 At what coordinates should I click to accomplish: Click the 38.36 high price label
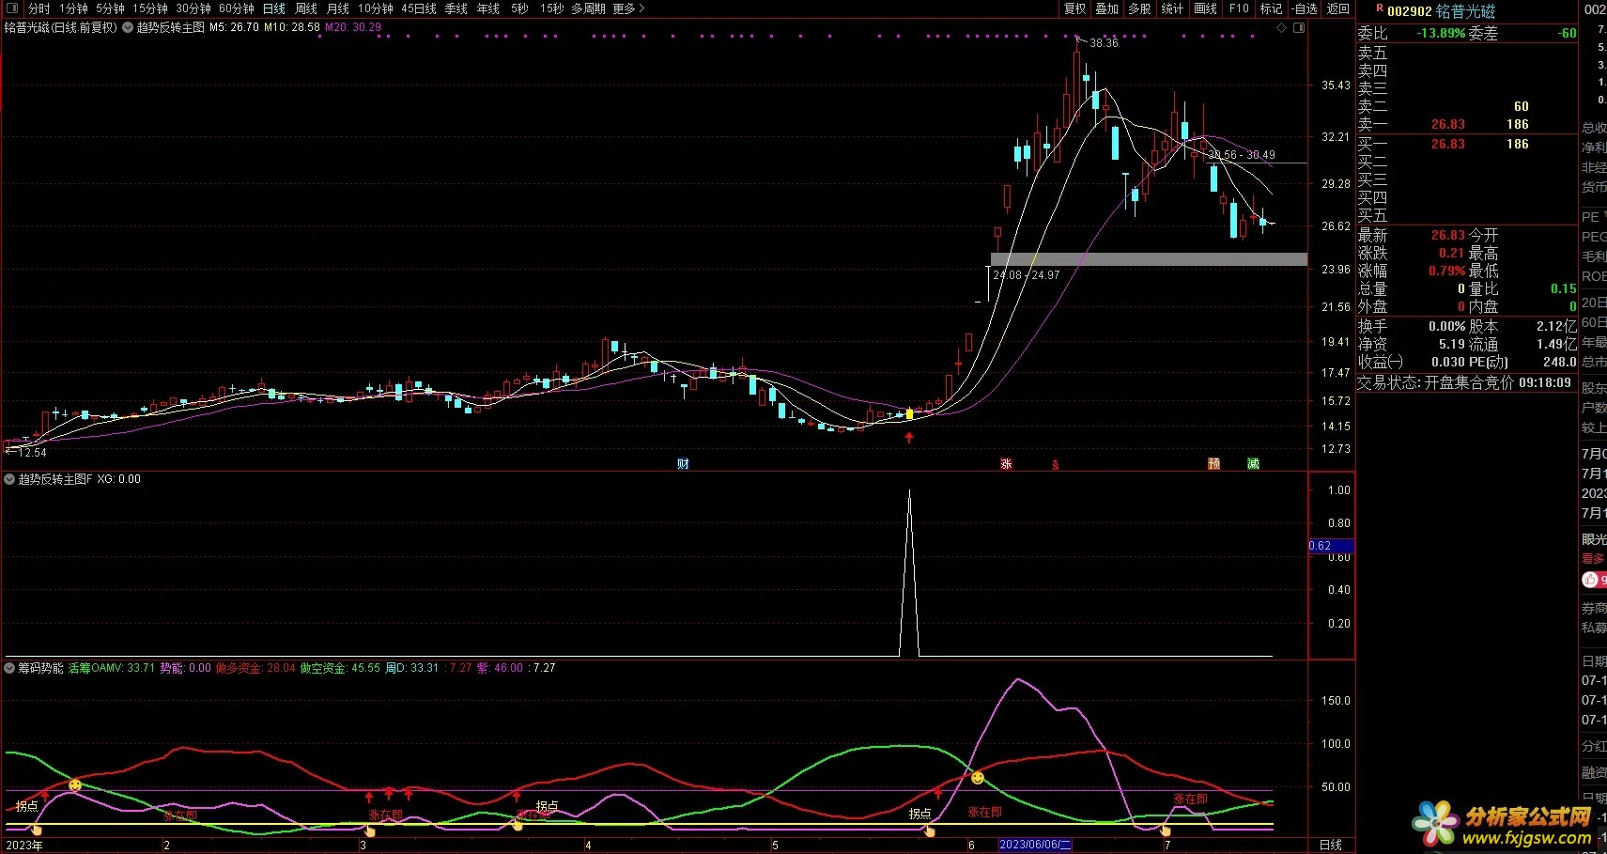pos(1104,43)
